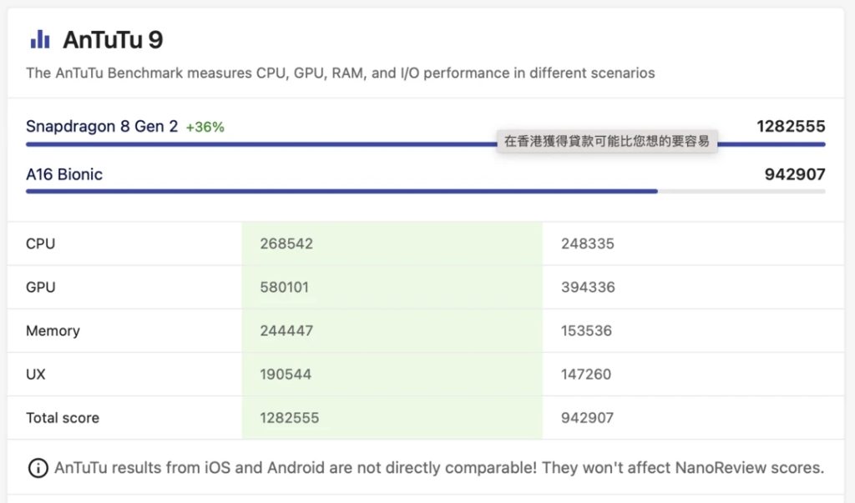The width and height of the screenshot is (855, 503).
Task: Open the A16 Bionic link
Action: point(64,174)
